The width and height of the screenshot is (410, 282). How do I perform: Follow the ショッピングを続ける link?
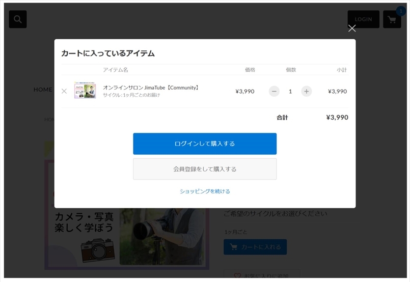pyautogui.click(x=205, y=191)
